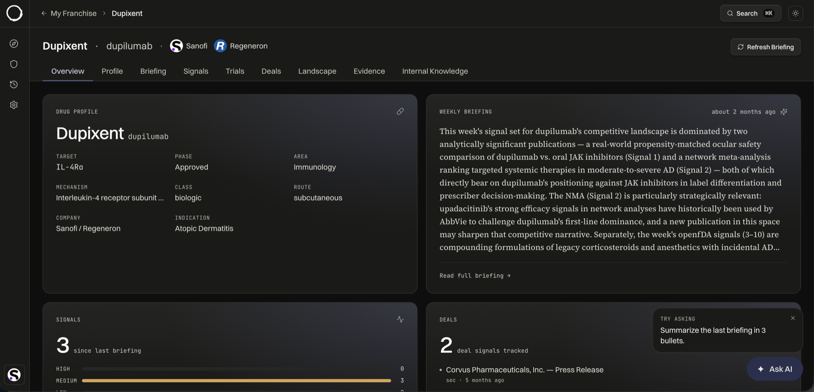Click the activity pulse icon on Signals card
Screen dimensions: 814x392
tap(400, 319)
